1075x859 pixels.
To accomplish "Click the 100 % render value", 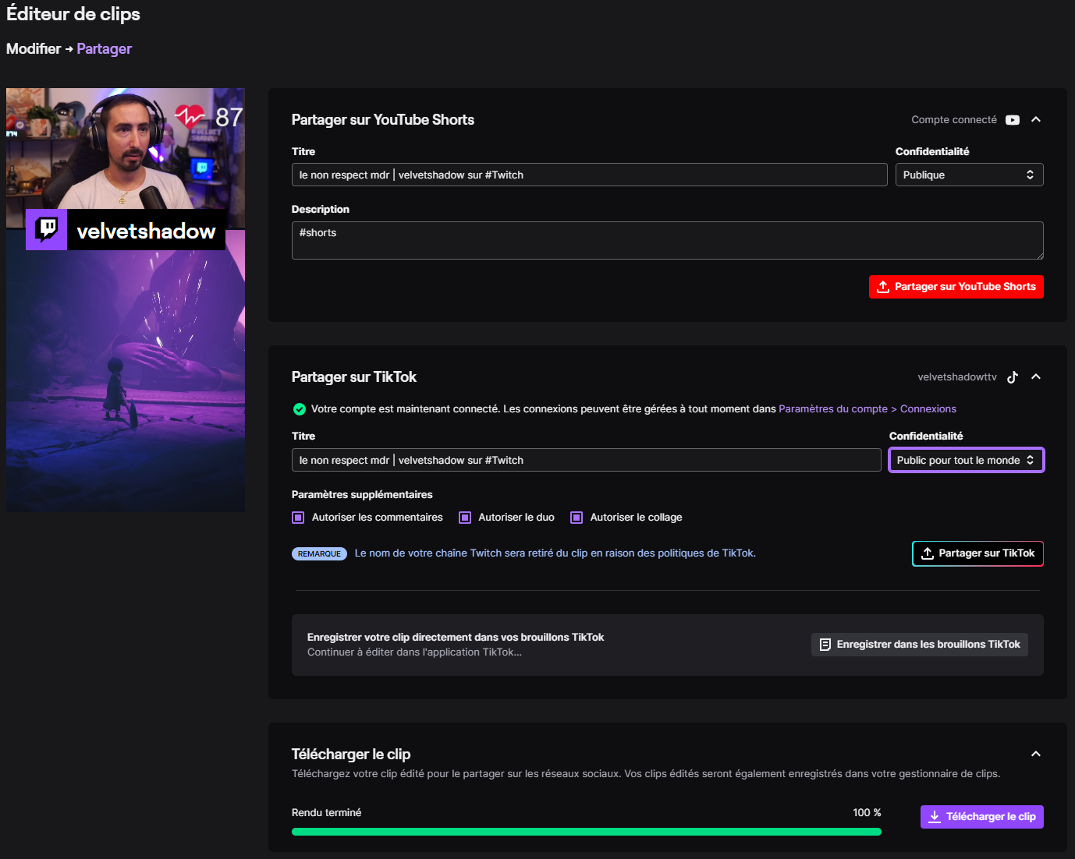I will [x=867, y=813].
